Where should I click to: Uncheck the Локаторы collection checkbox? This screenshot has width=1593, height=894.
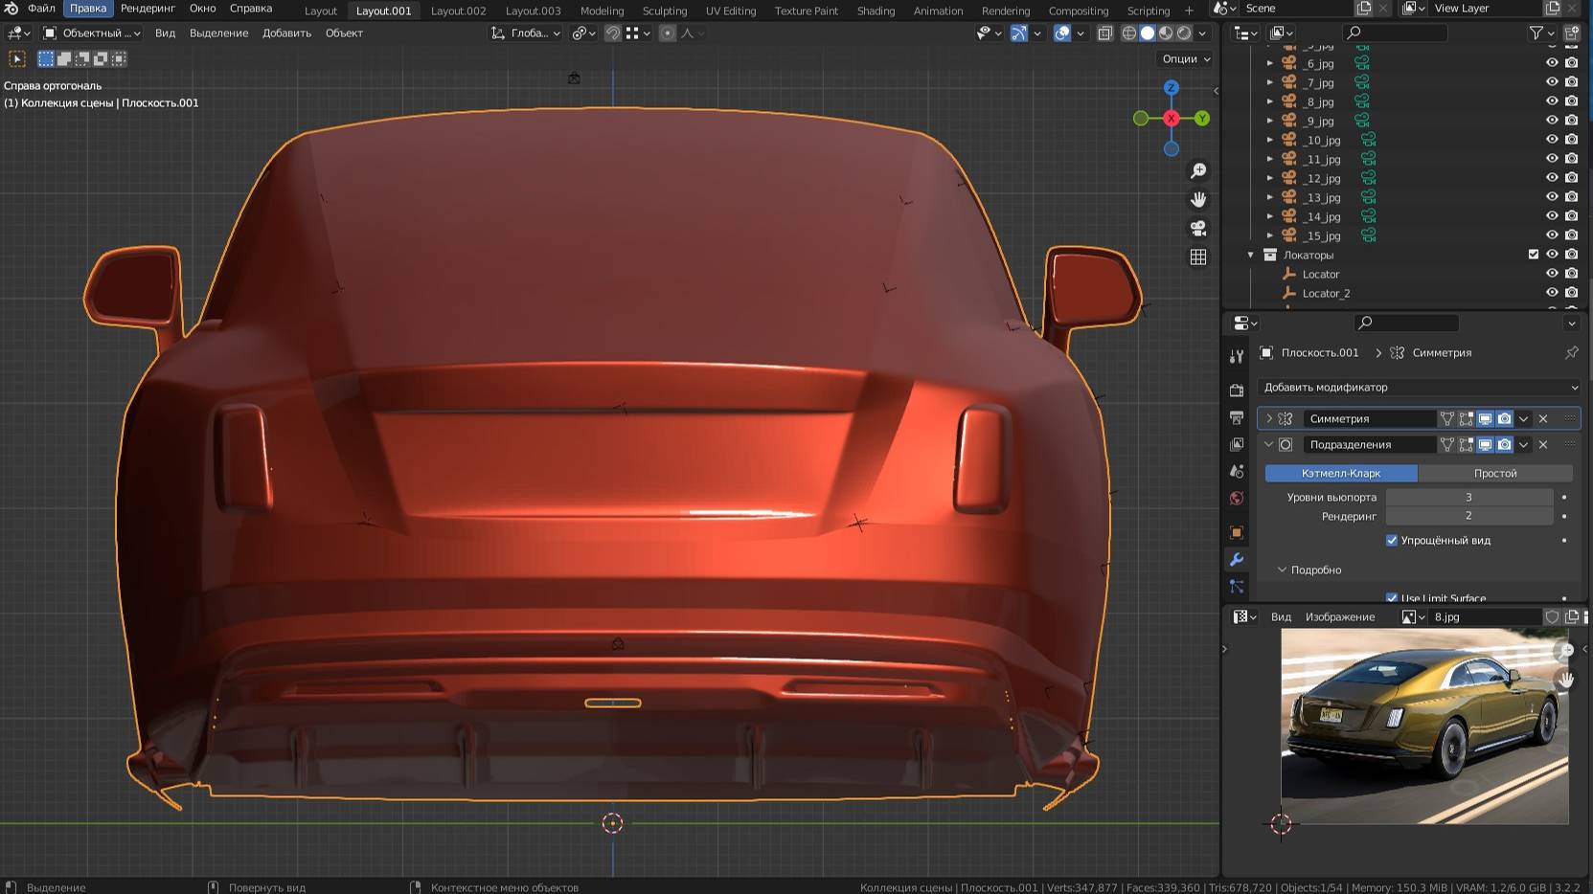click(1534, 255)
